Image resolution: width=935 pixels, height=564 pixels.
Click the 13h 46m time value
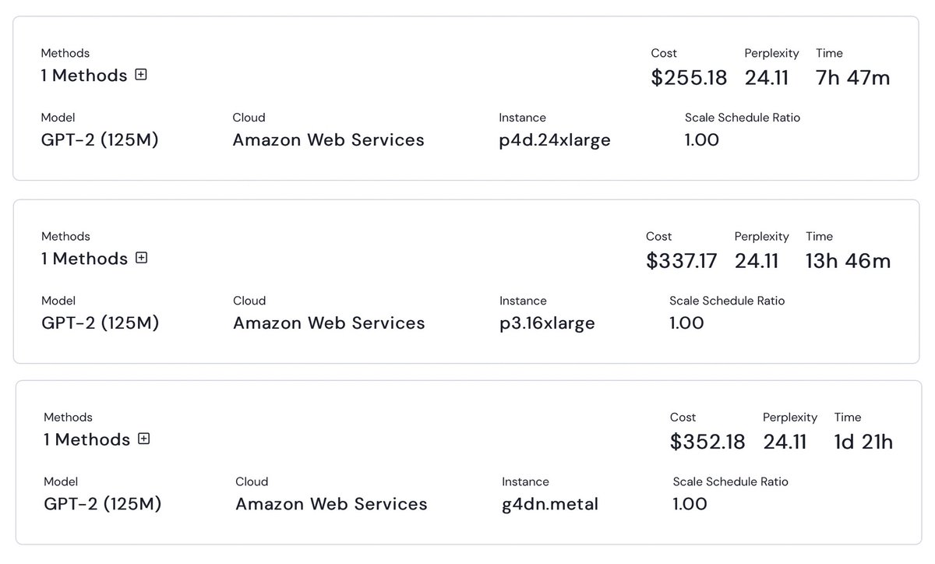tap(848, 261)
